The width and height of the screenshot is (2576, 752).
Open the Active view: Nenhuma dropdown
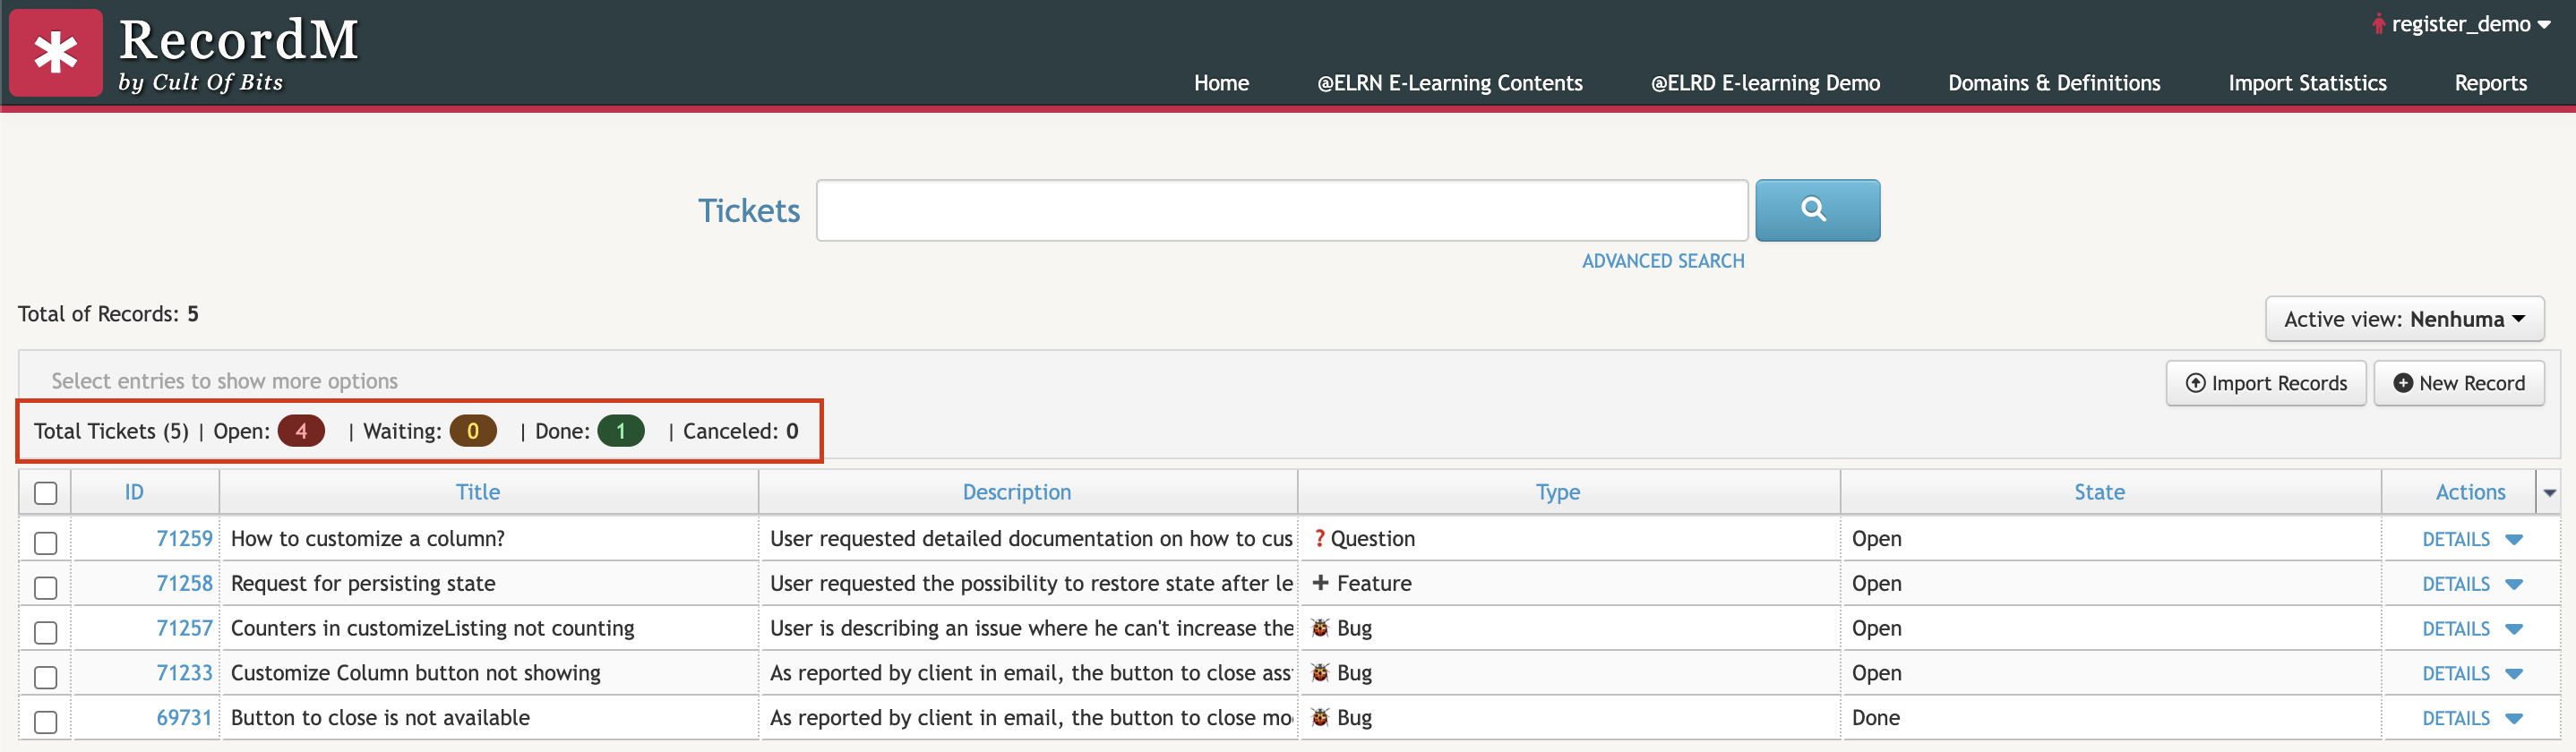tap(2404, 319)
